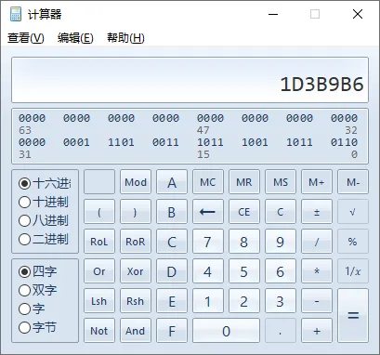Image resolution: width=380 pixels, height=355 pixels.
Task: Click number 9 button
Action: tap(281, 242)
